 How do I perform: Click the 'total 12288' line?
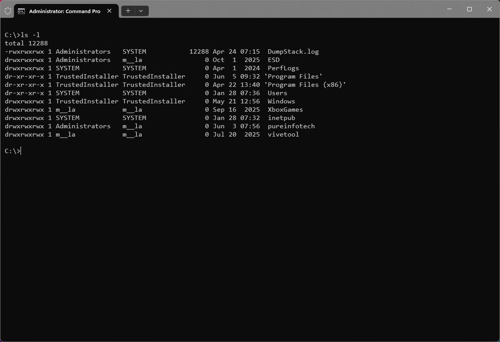(x=26, y=43)
